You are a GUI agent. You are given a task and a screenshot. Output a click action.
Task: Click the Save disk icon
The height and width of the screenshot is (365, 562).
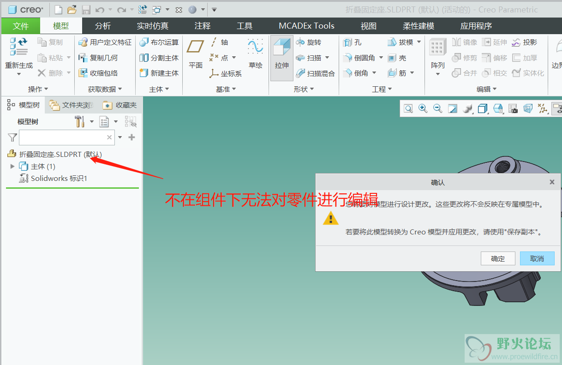coord(86,9)
